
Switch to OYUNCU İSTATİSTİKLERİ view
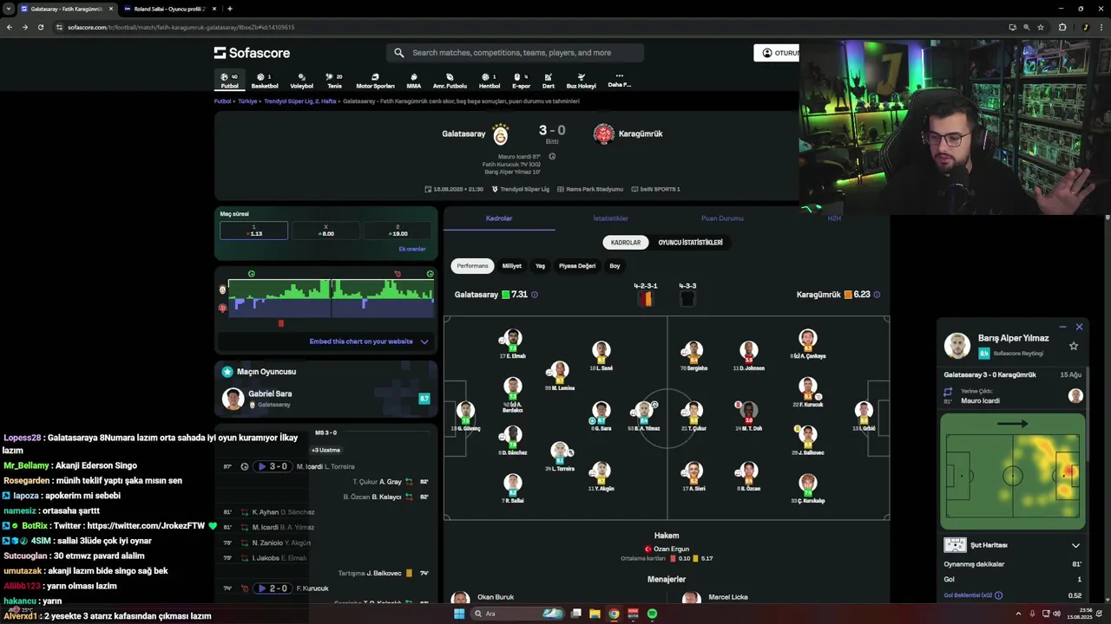690,243
